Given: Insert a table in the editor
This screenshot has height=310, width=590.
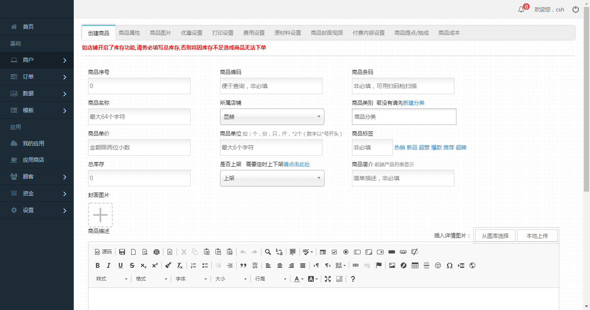Looking at the screenshot, I should (415, 265).
